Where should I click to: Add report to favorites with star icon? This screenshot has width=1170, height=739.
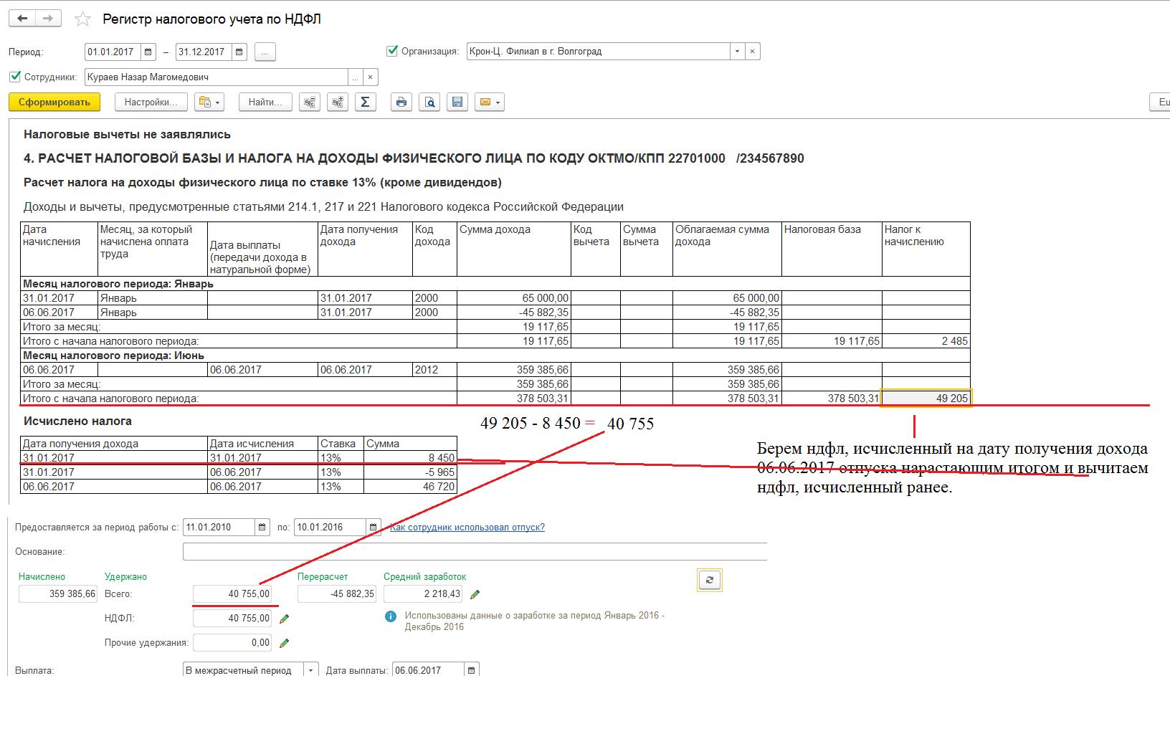point(83,19)
